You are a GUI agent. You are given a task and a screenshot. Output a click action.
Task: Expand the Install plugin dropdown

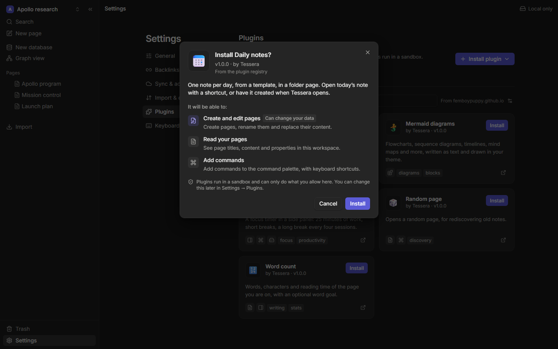click(485, 59)
